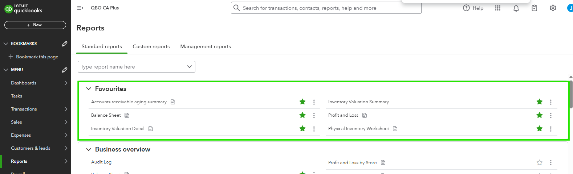This screenshot has height=174, width=573.
Task: Open more options for Profit and Loss
Action: click(x=551, y=116)
